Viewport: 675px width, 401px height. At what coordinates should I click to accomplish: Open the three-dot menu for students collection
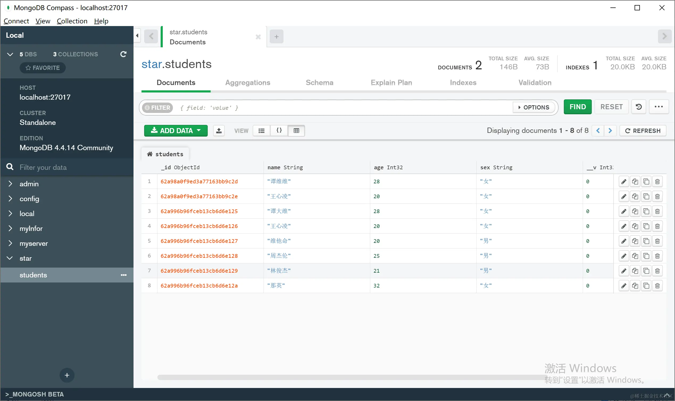coord(124,275)
